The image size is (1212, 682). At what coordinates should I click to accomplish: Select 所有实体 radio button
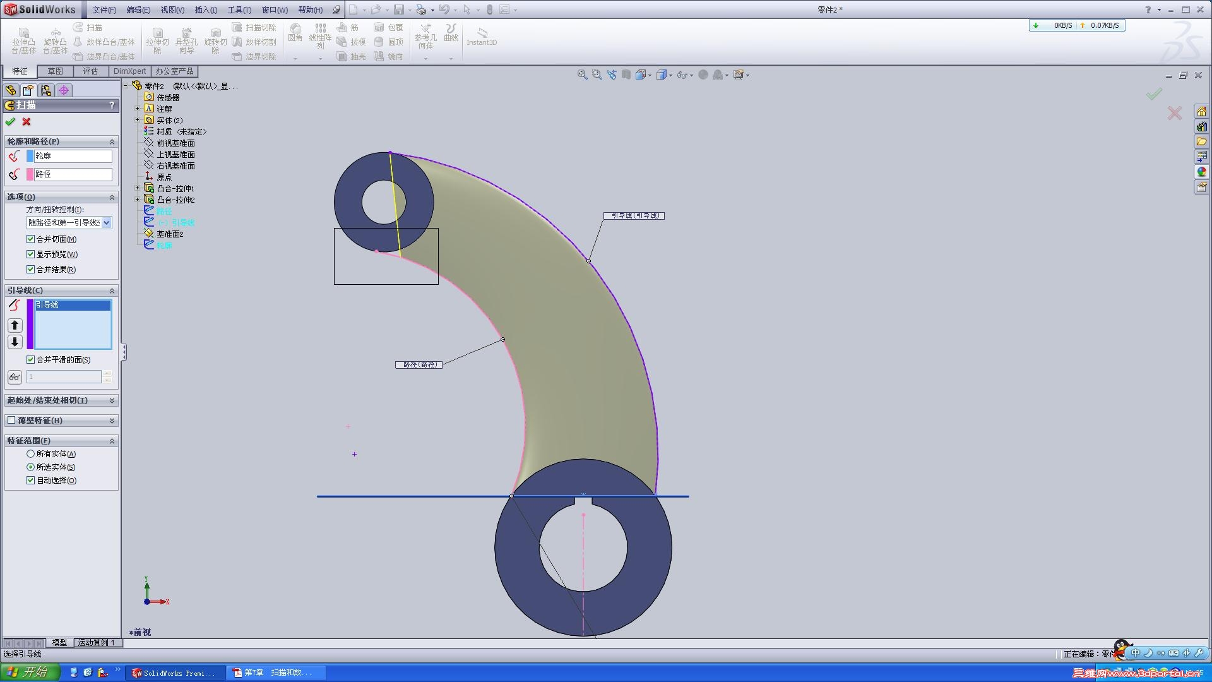pos(30,454)
